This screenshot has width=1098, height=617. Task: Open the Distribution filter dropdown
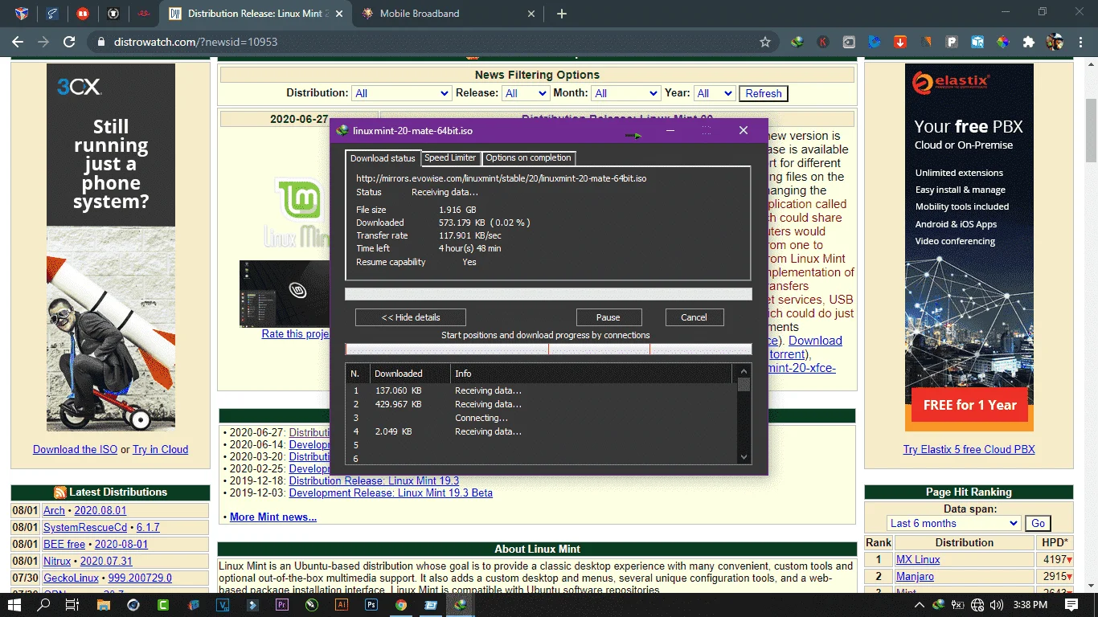coord(402,93)
